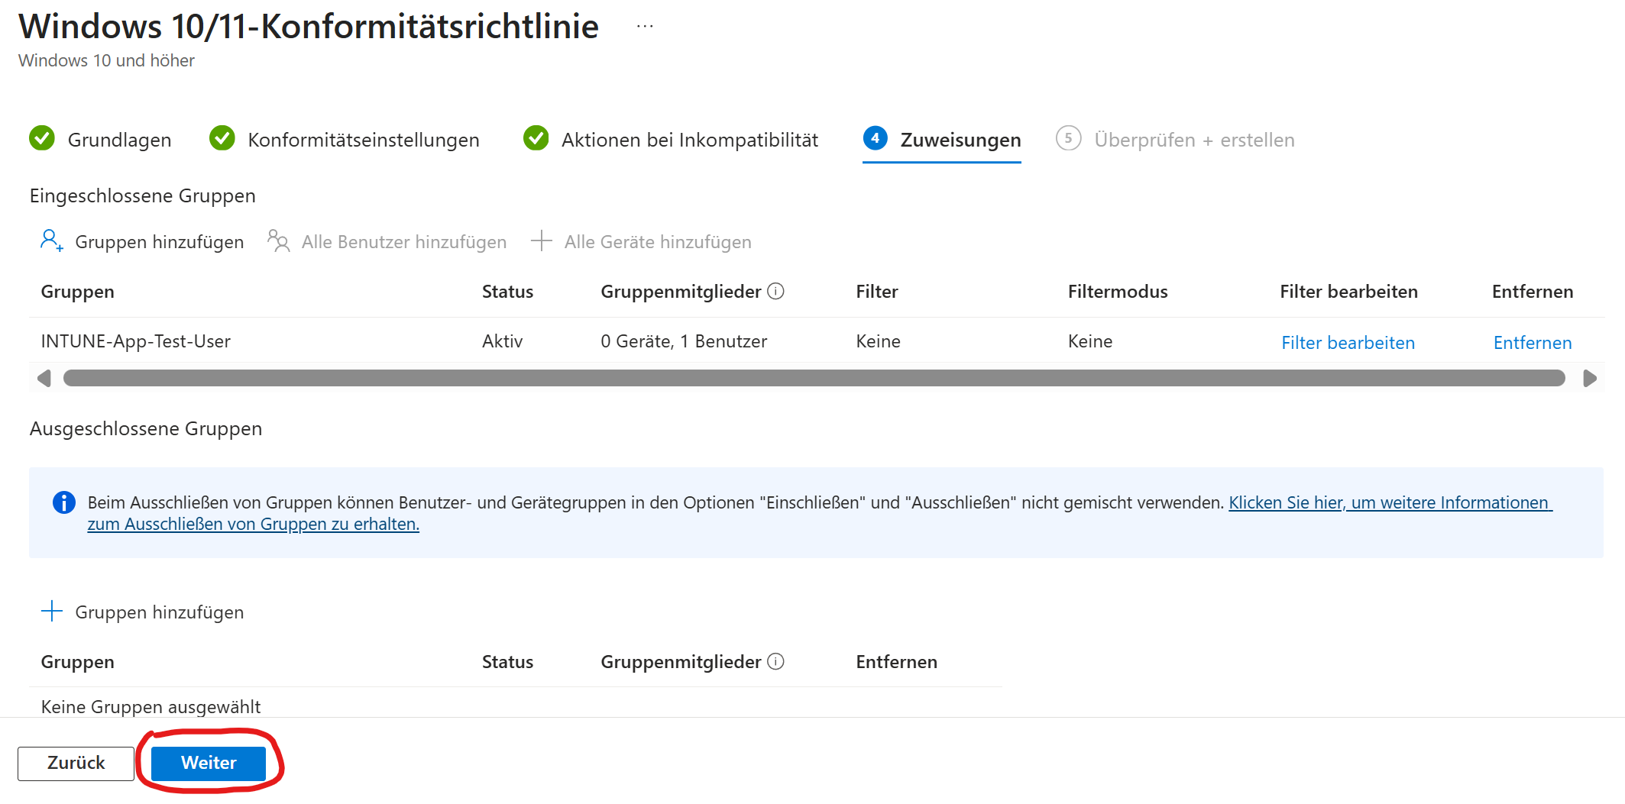Image resolution: width=1625 pixels, height=804 pixels.
Task: Click the right arrow of horizontal scrollbar
Action: click(1590, 379)
